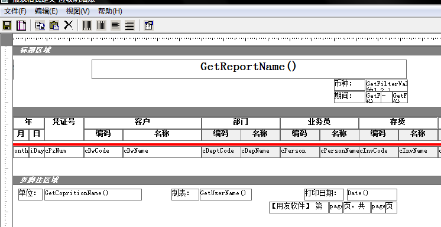This screenshot has height=227, width=441.
Task: Select the 期间: label box
Action: 349,97
